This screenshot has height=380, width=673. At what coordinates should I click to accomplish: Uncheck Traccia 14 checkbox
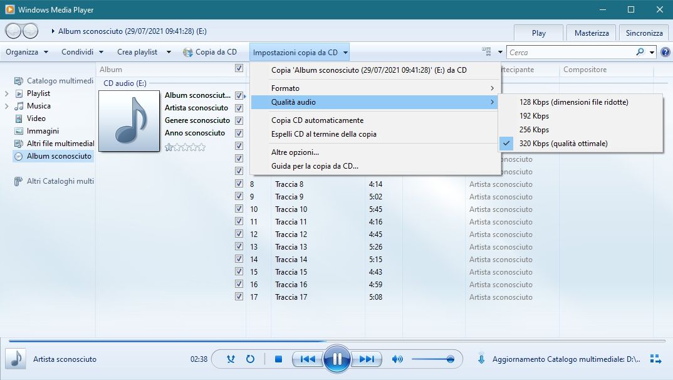(x=239, y=258)
